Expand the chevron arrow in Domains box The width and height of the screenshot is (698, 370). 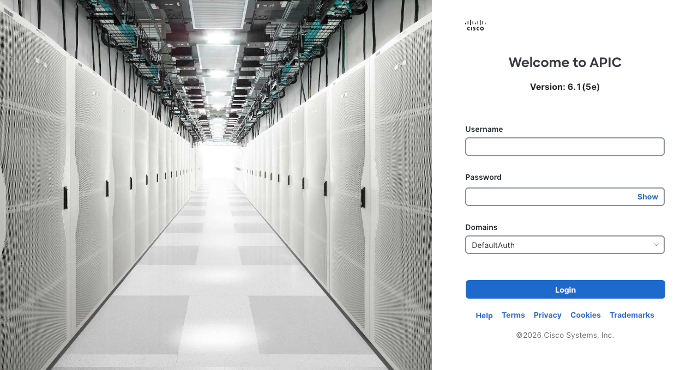click(x=657, y=245)
